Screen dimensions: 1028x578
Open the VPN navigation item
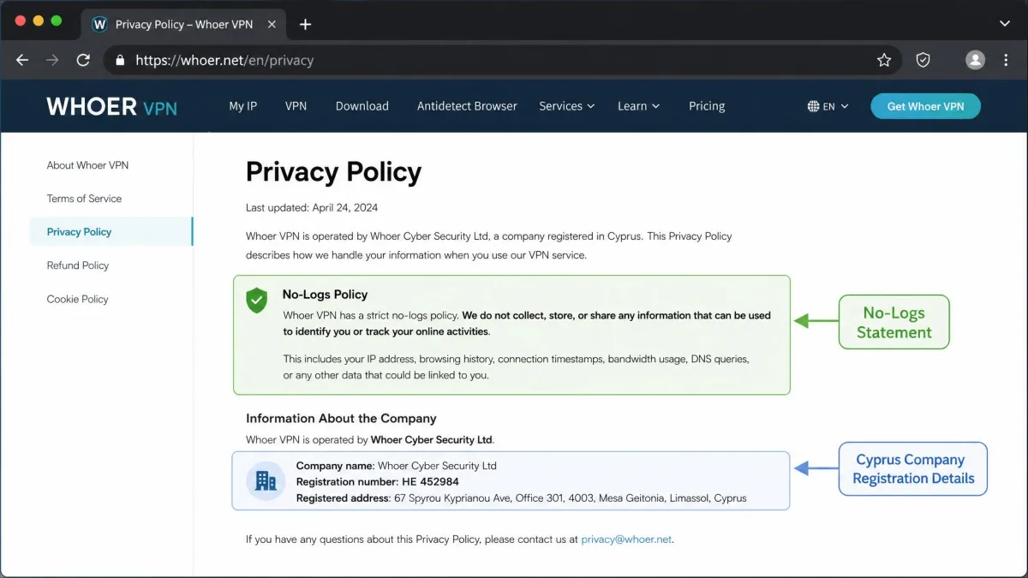pos(296,106)
